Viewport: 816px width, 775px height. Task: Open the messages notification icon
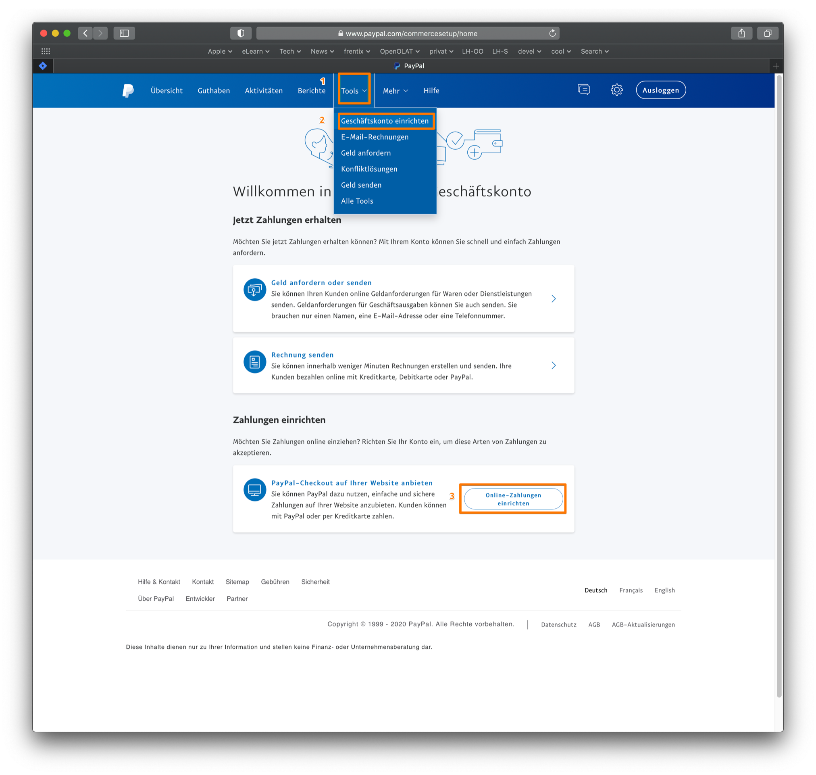click(x=584, y=90)
